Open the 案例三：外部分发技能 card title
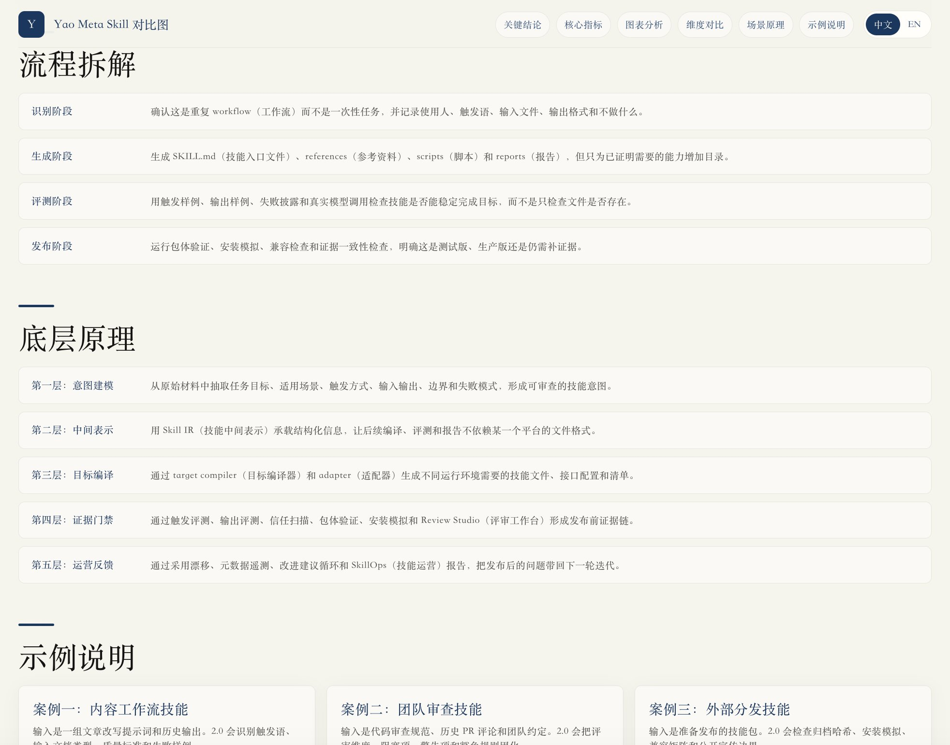The image size is (950, 745). click(x=720, y=710)
